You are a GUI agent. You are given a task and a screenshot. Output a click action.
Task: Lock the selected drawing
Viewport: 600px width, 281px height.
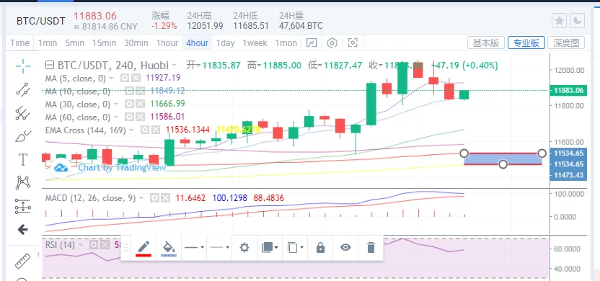[320, 248]
